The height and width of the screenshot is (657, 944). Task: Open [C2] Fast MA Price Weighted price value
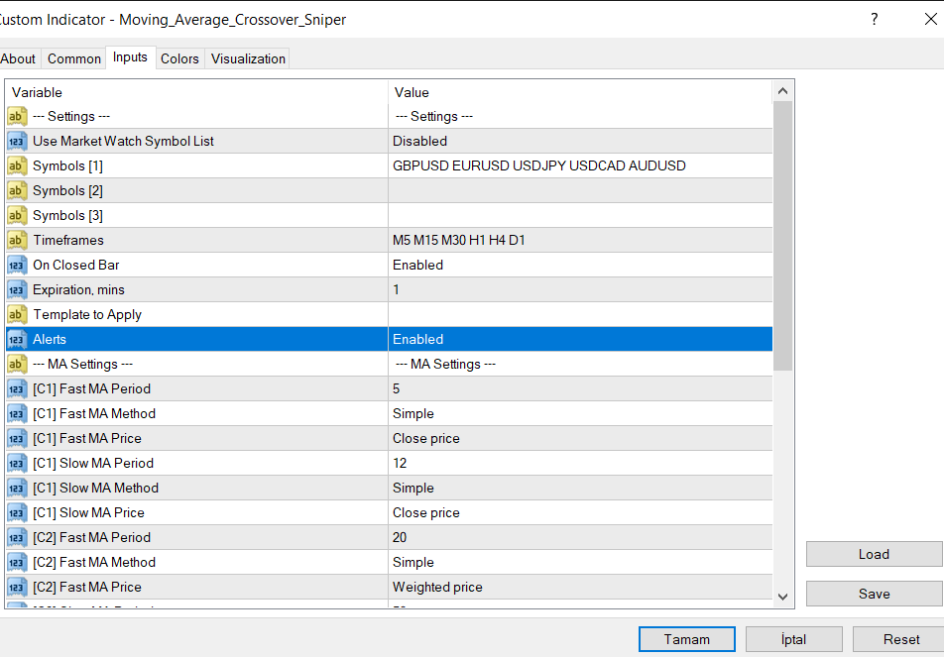tap(579, 587)
